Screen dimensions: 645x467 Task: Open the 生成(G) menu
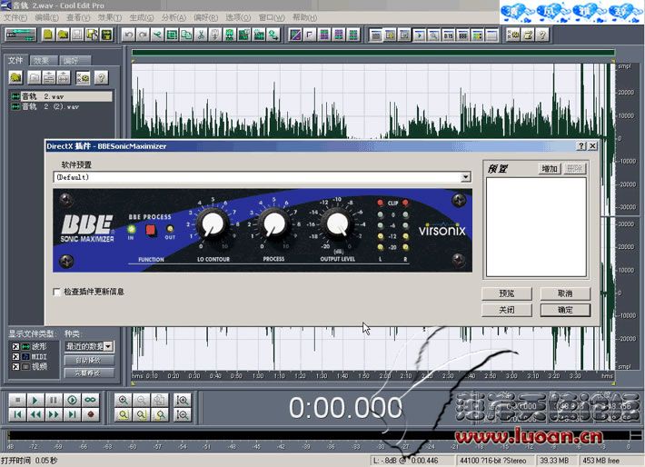tap(142, 17)
